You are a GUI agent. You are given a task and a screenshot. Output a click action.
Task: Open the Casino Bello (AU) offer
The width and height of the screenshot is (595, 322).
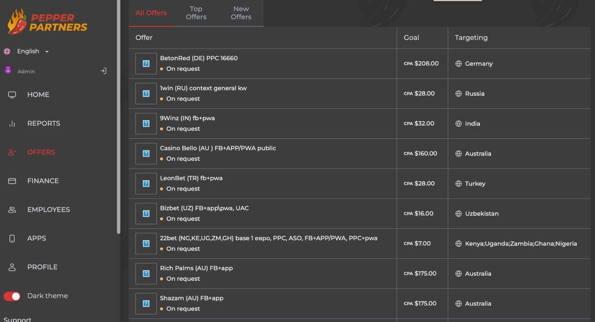point(218,148)
